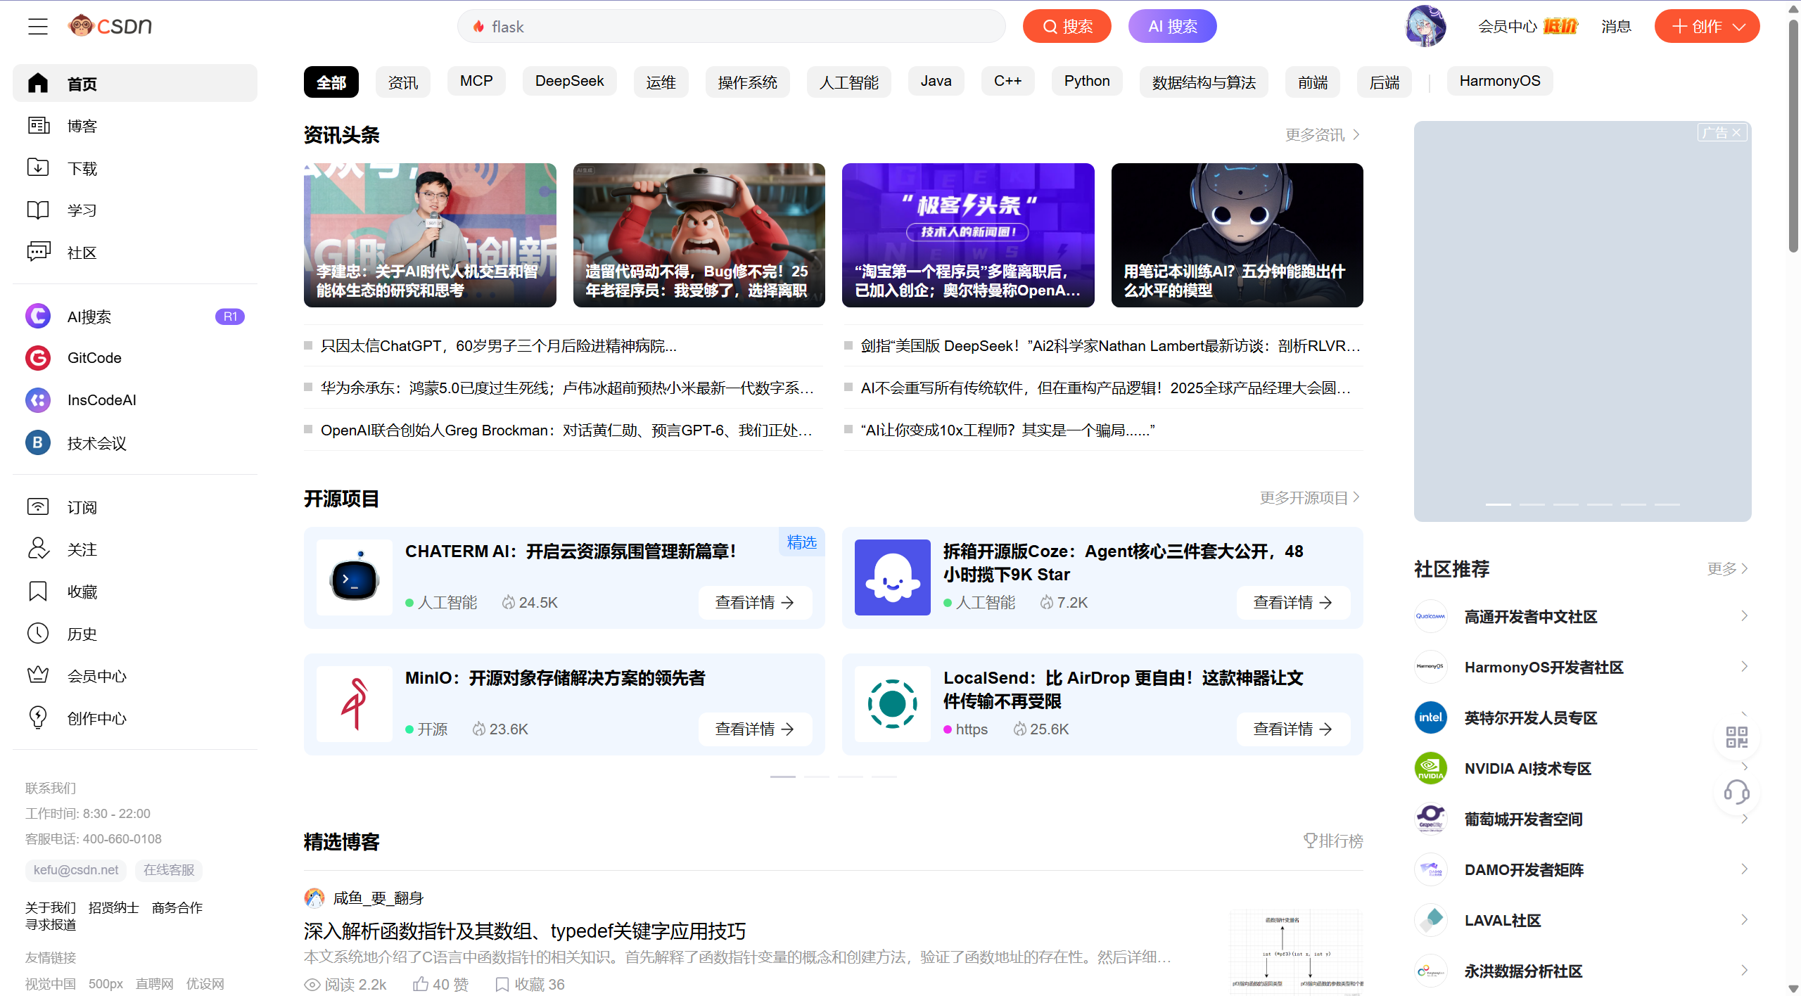
Task: Click the 收藏 36 bookmark icon
Action: pyautogui.click(x=502, y=984)
